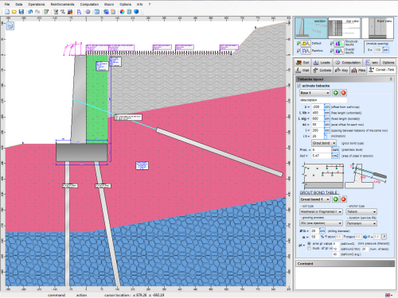Open the Permanent duration dropdown
398x298 pixels.
[361, 223]
